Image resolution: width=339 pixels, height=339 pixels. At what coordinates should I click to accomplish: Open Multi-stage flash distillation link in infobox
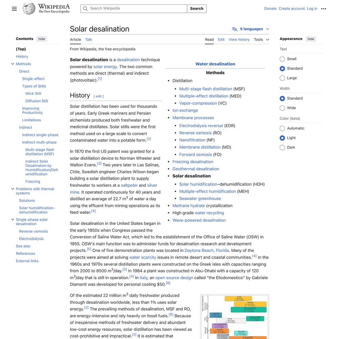(x=206, y=89)
